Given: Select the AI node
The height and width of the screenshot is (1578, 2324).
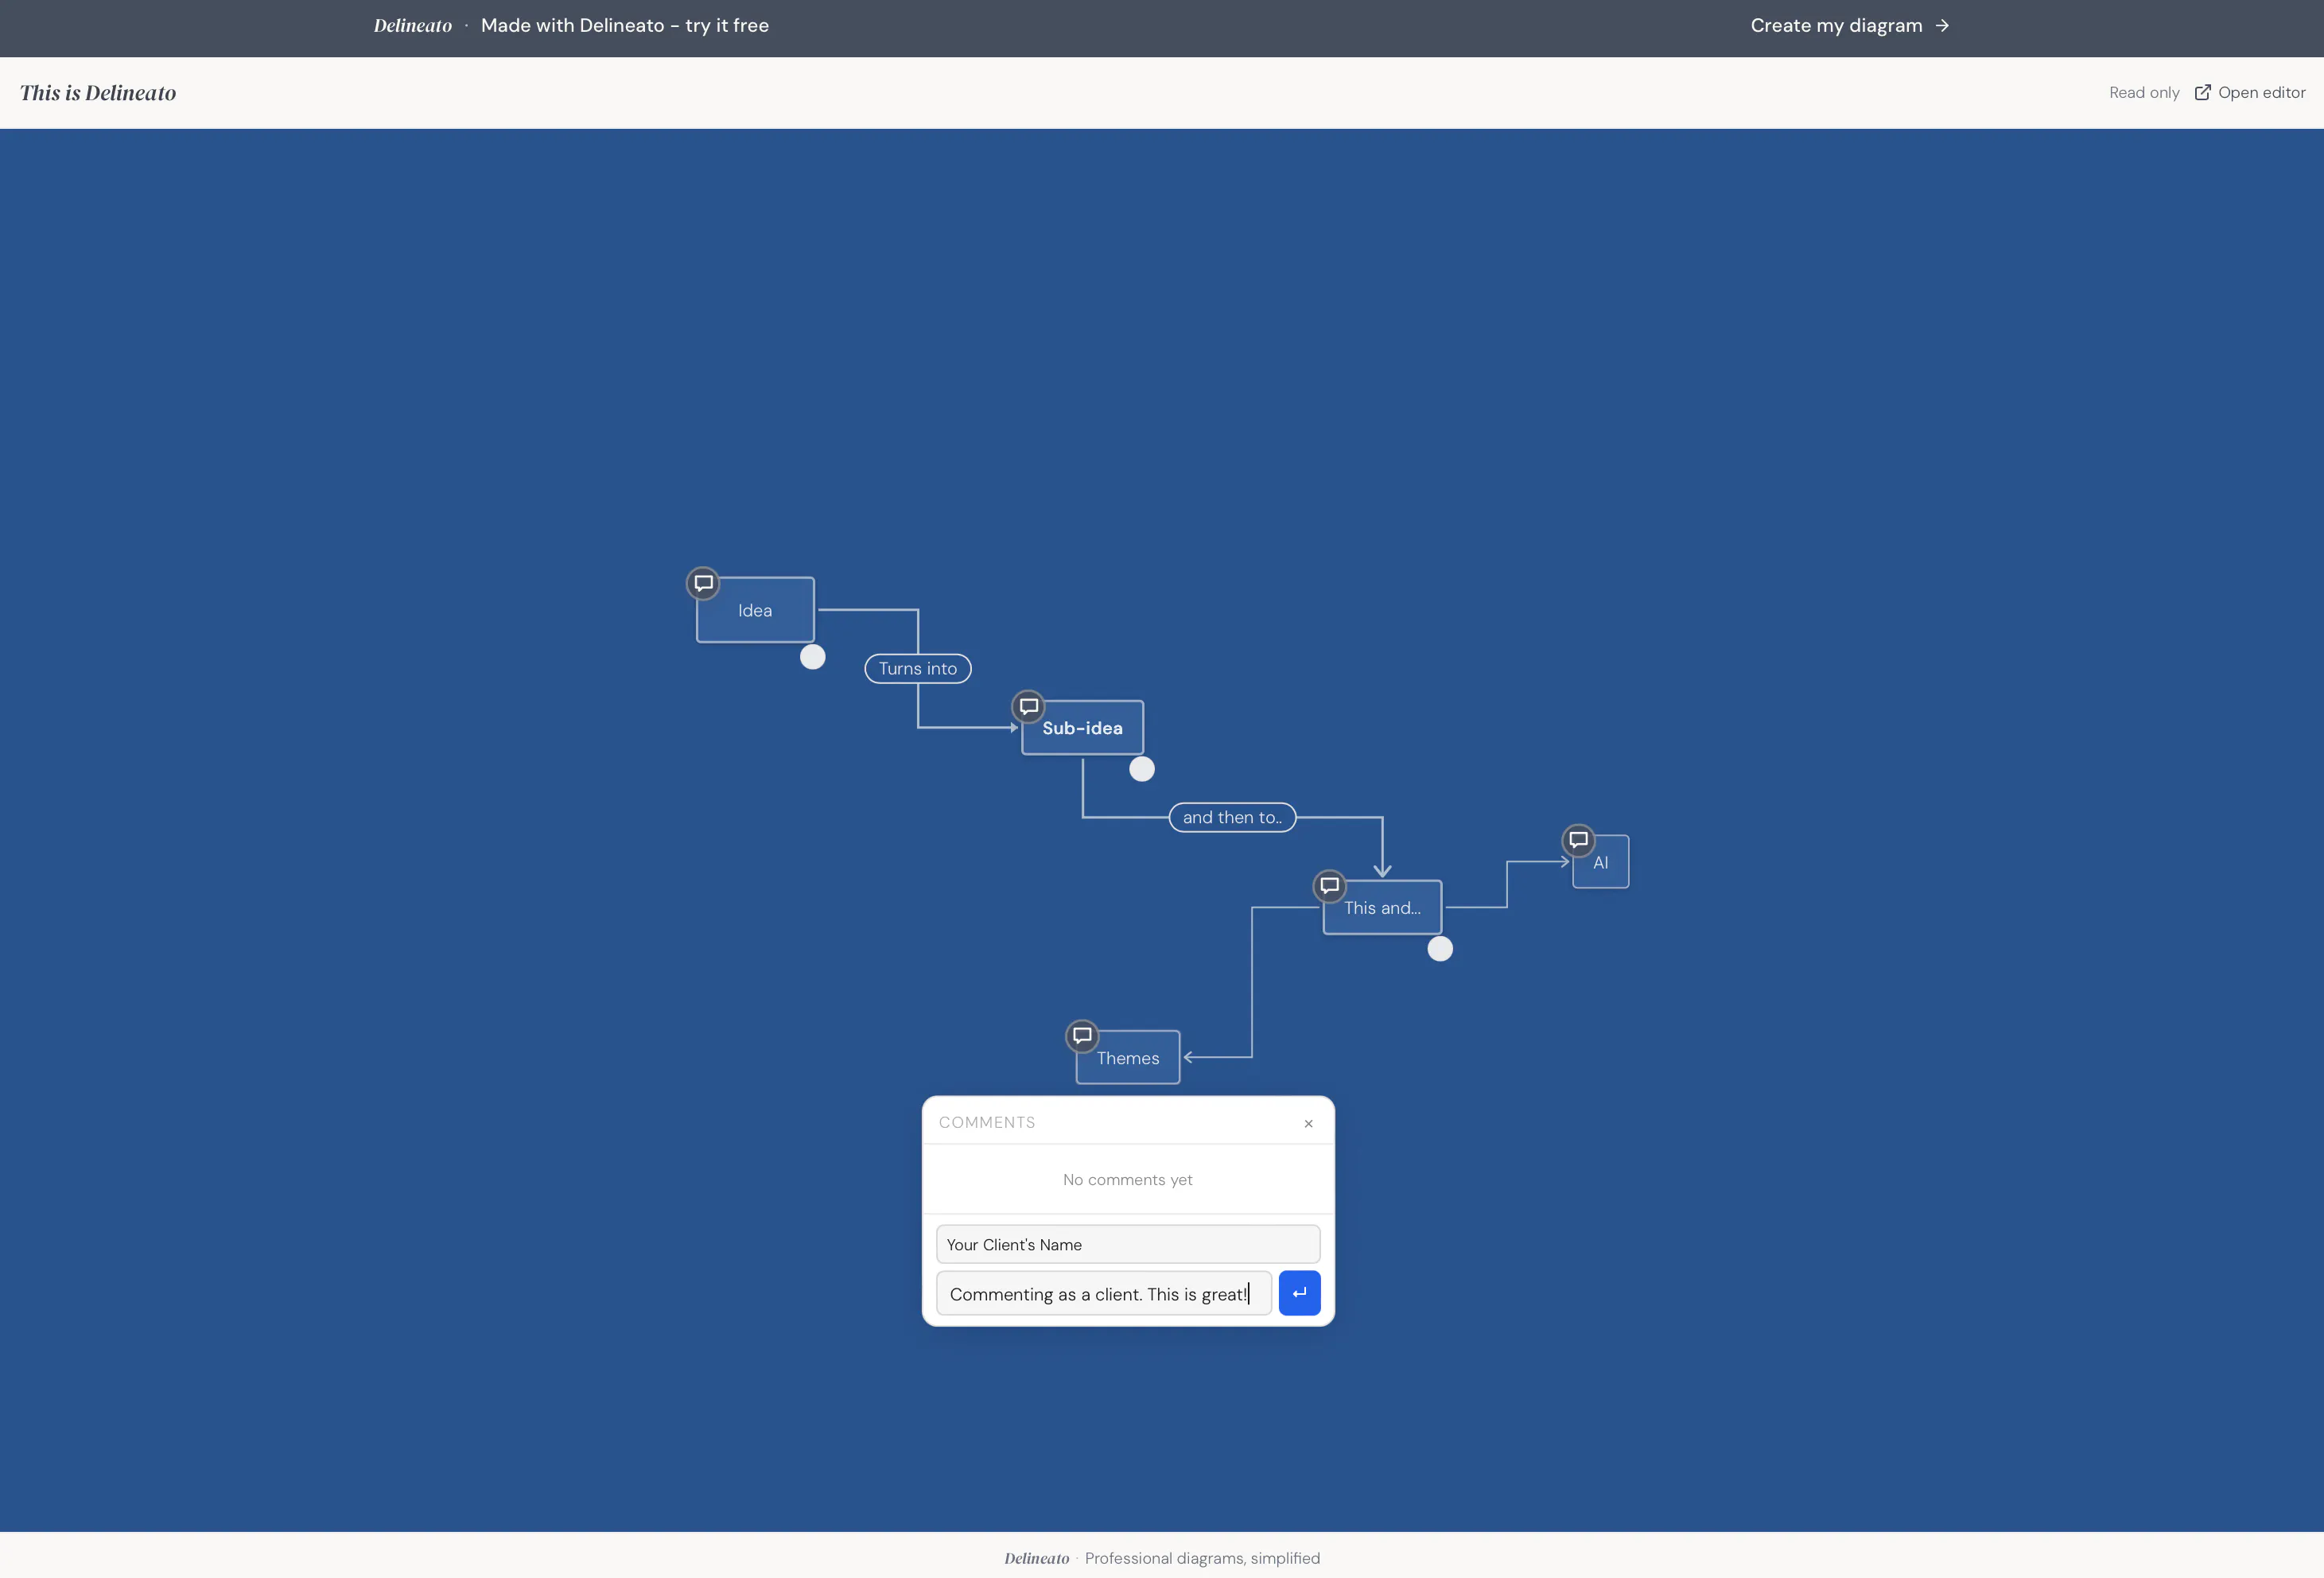Looking at the screenshot, I should coord(1601,862).
